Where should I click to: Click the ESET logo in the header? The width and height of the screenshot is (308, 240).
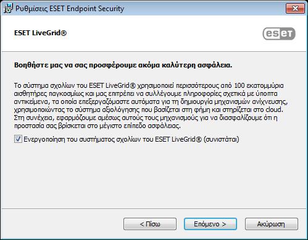pos(279,33)
